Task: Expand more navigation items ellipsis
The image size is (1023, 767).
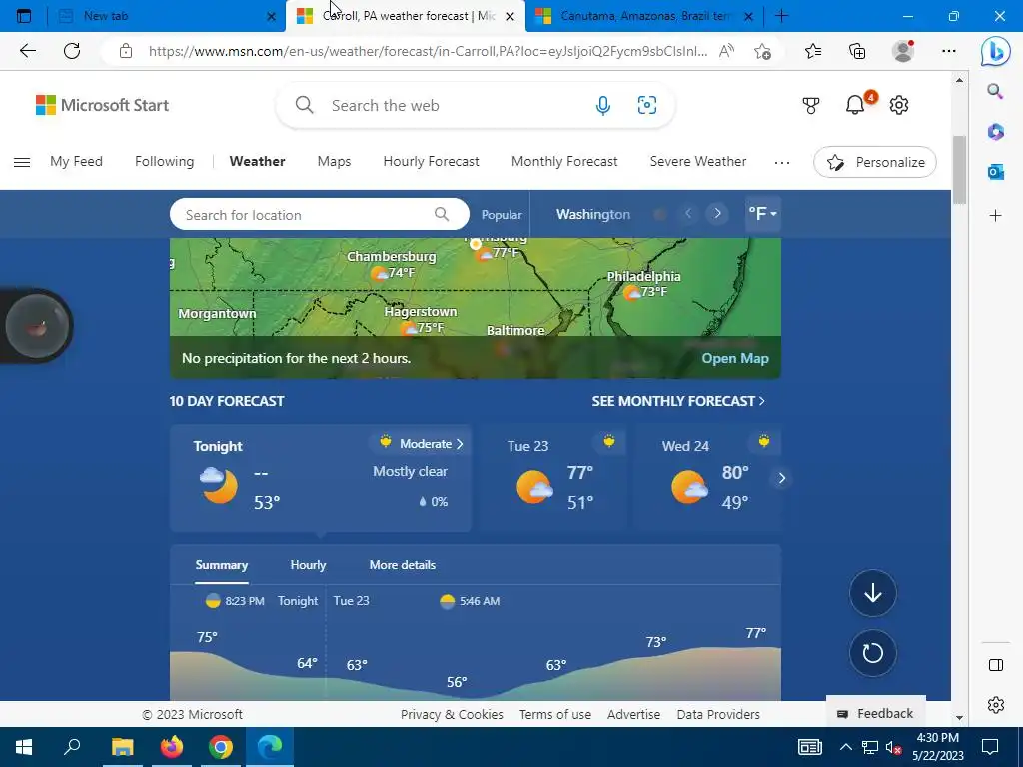Action: coord(781,163)
